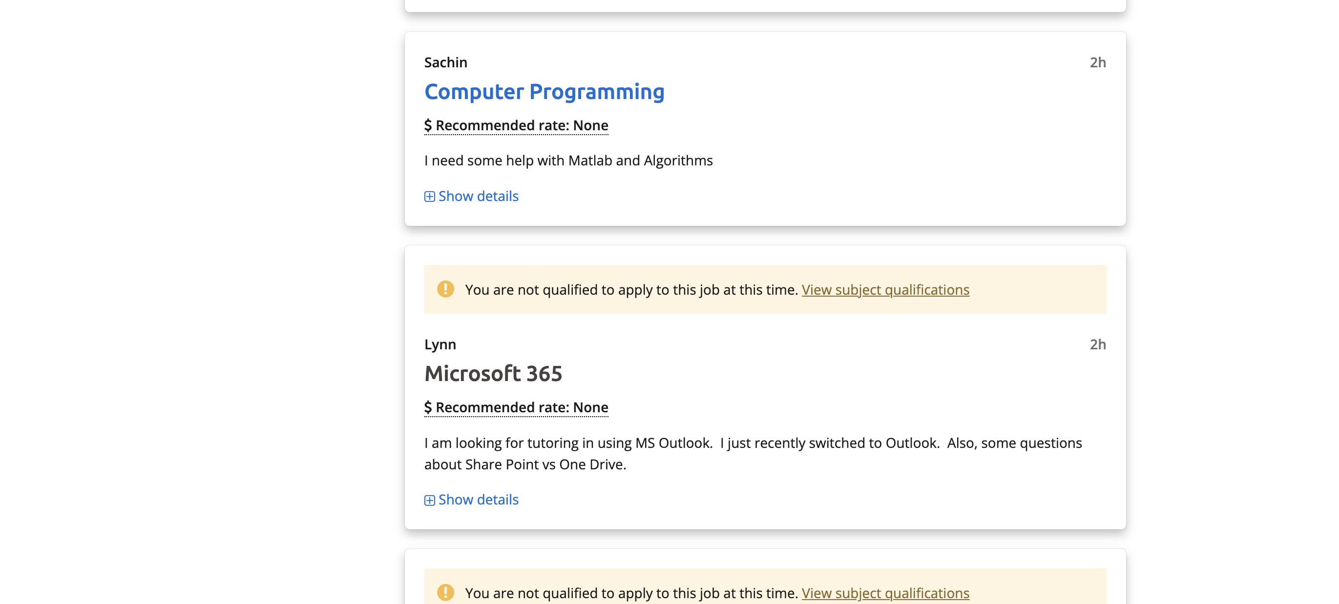1339x604 pixels.
Task: Click plus icon beside Lynn's Show details
Action: pyautogui.click(x=429, y=501)
